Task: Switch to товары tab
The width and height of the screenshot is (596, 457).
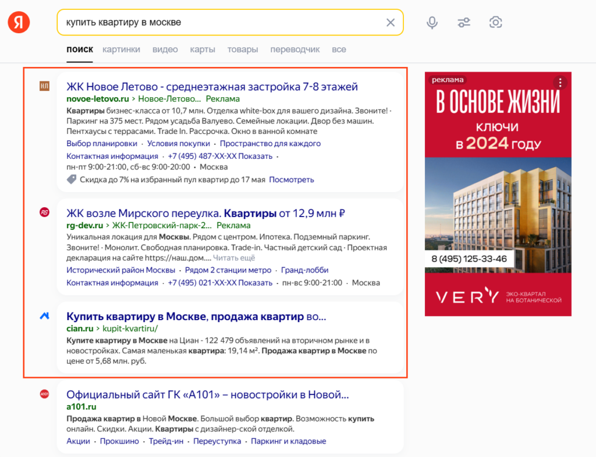Action: click(x=243, y=49)
